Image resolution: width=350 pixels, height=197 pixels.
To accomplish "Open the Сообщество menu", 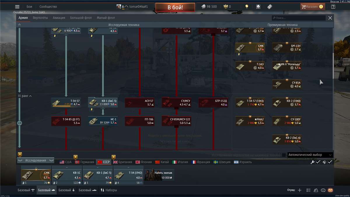I will pos(48,6).
